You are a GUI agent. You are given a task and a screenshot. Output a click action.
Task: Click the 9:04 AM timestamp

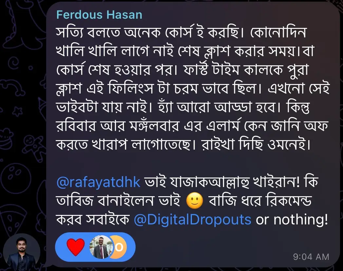click(311, 257)
